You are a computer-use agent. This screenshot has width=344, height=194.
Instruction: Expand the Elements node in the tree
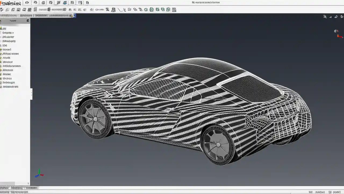coord(1,33)
